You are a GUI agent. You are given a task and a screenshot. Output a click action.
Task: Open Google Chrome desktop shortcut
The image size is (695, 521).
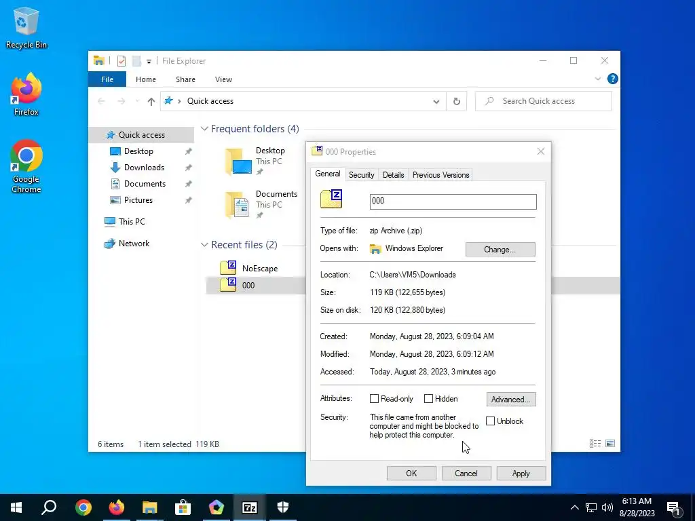point(26,167)
